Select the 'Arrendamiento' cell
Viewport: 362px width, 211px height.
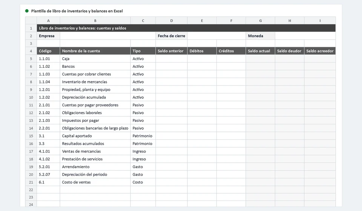[95, 167]
